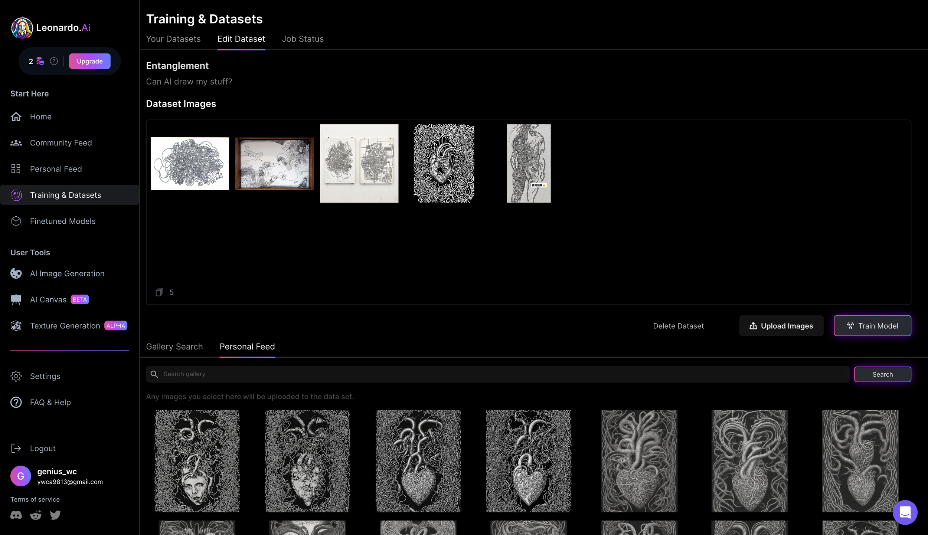The height and width of the screenshot is (535, 928).
Task: Open AI Image Generation menu item
Action: click(67, 273)
